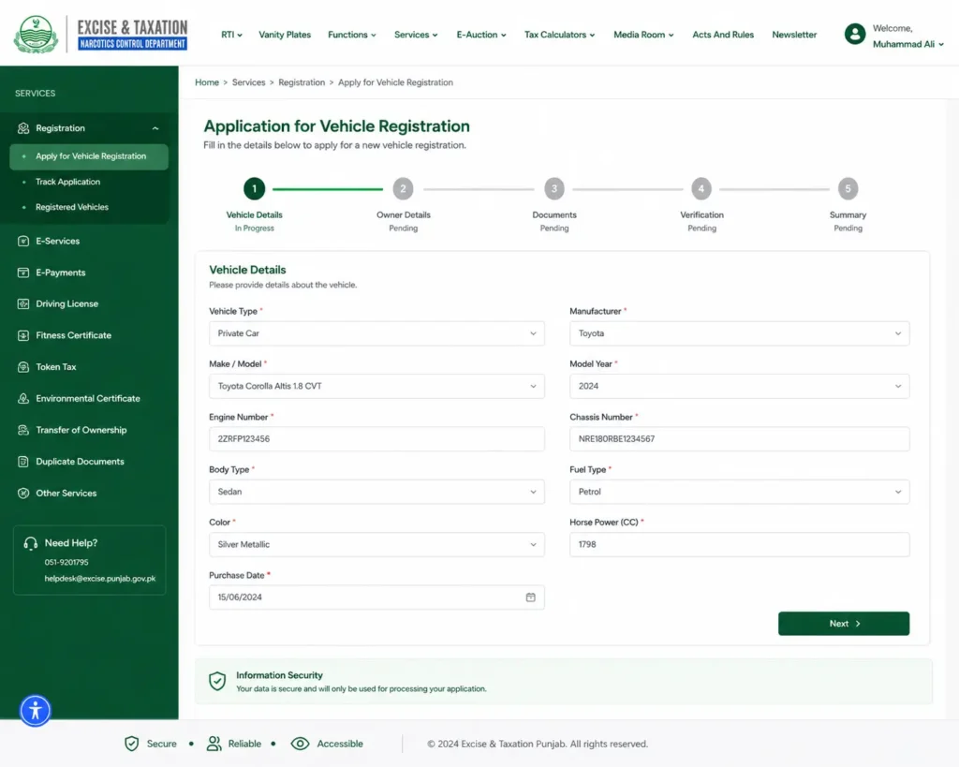The image size is (959, 767).
Task: Focus the Engine Number field
Action: pyautogui.click(x=376, y=439)
